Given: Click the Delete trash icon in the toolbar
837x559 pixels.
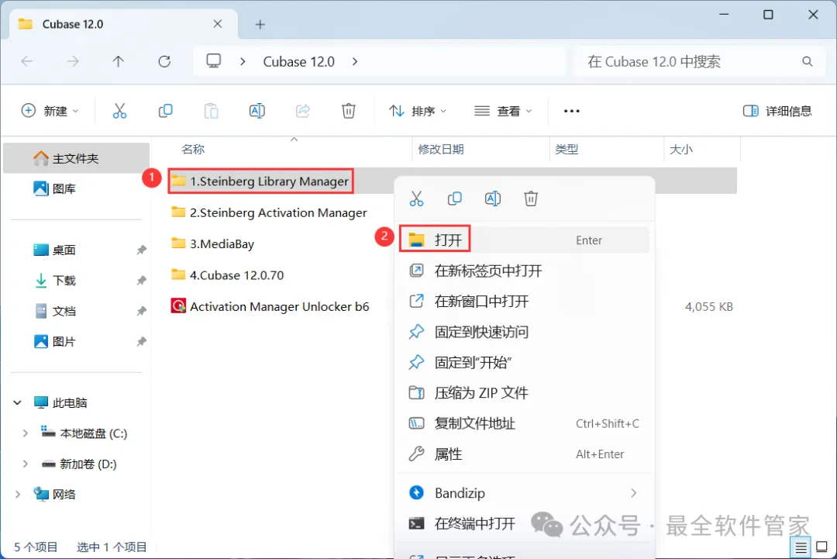Looking at the screenshot, I should (349, 111).
